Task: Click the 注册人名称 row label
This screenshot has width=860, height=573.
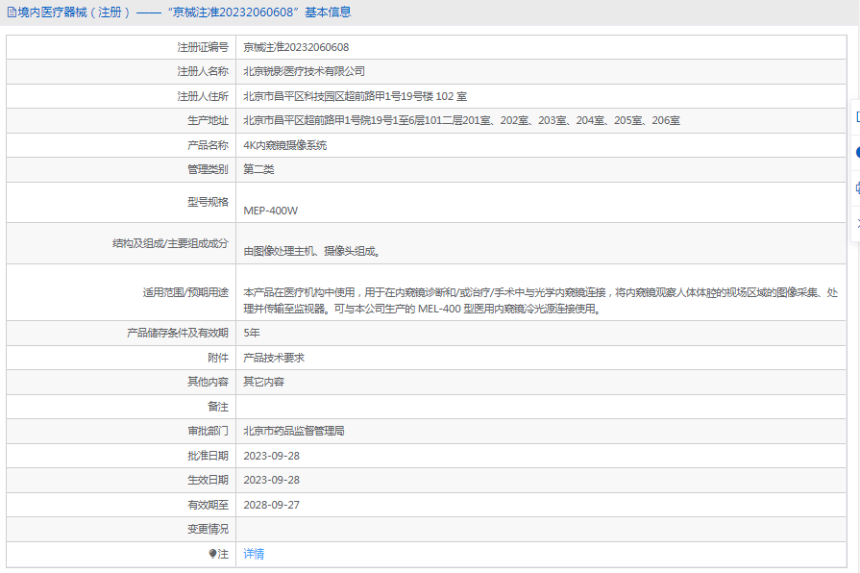Action: (x=203, y=71)
